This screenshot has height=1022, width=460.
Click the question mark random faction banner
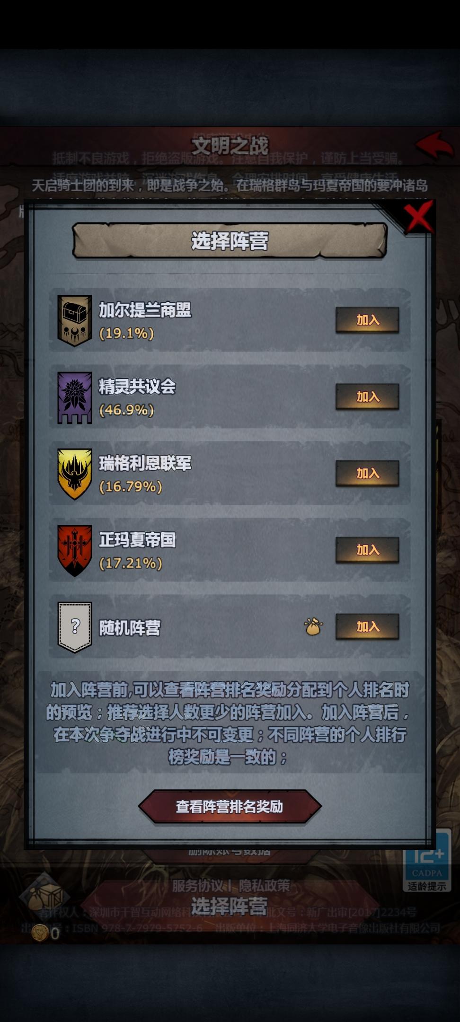point(74,627)
